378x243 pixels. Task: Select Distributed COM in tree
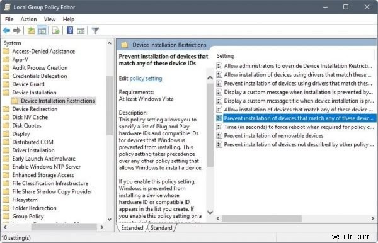tap(33, 142)
